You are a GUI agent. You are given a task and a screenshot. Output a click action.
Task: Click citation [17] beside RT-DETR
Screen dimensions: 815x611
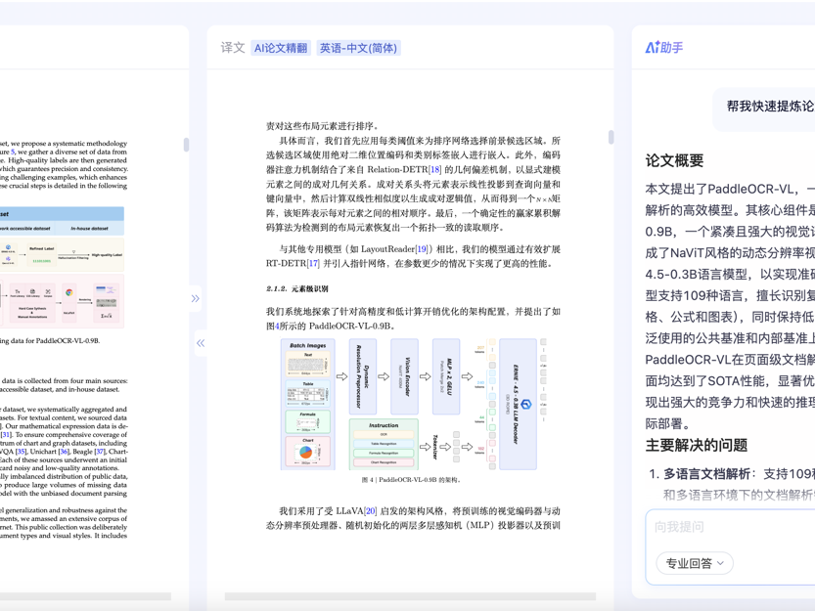coord(314,261)
